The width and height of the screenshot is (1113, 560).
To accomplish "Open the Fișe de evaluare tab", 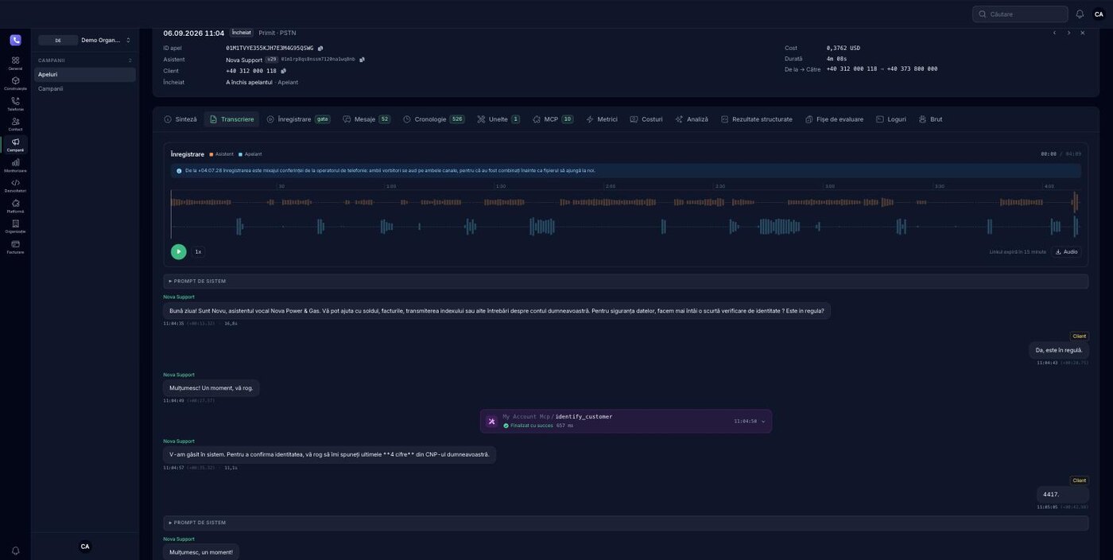I will coord(834,119).
